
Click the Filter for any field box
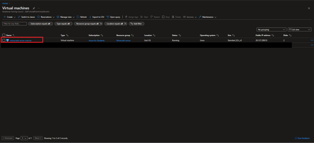click(15, 24)
